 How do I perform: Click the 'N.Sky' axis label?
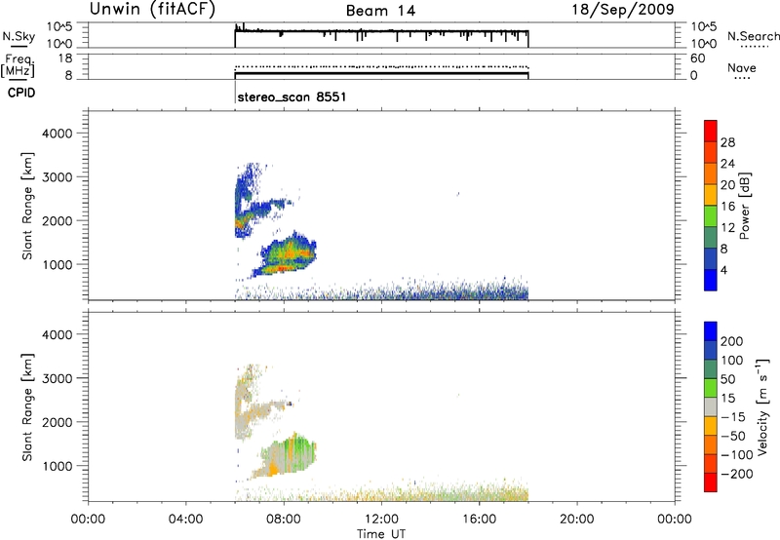[x=19, y=37]
